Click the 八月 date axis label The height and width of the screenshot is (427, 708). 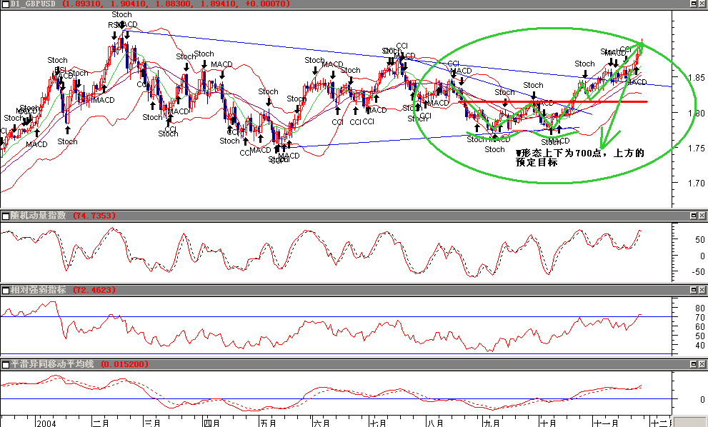tap(435, 423)
